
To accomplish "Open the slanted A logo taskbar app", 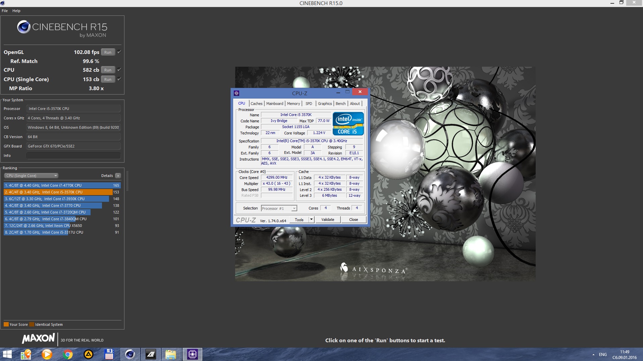I will click(x=151, y=354).
